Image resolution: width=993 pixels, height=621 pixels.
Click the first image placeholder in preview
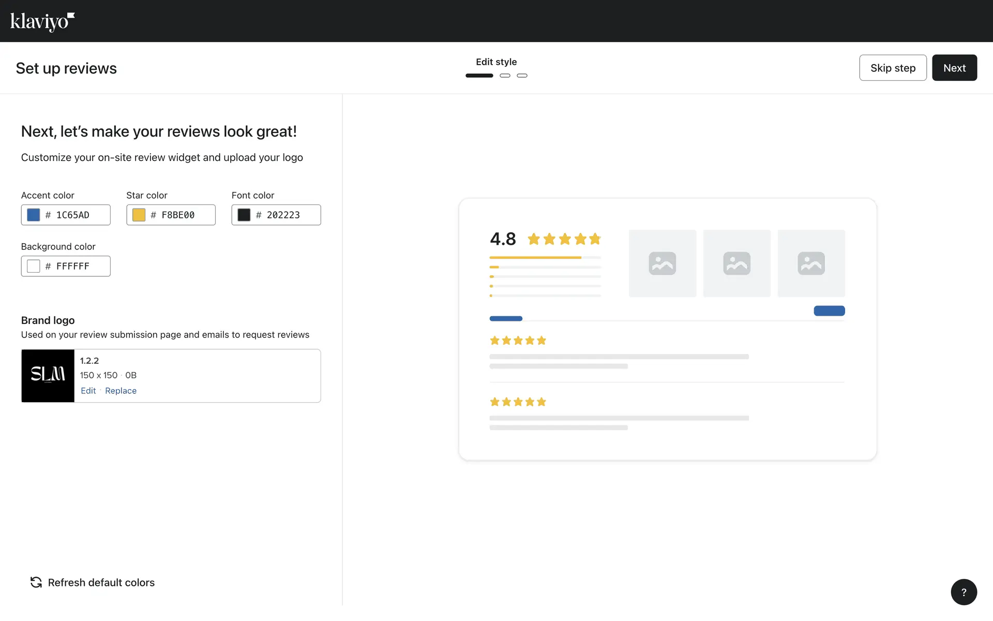pos(662,263)
